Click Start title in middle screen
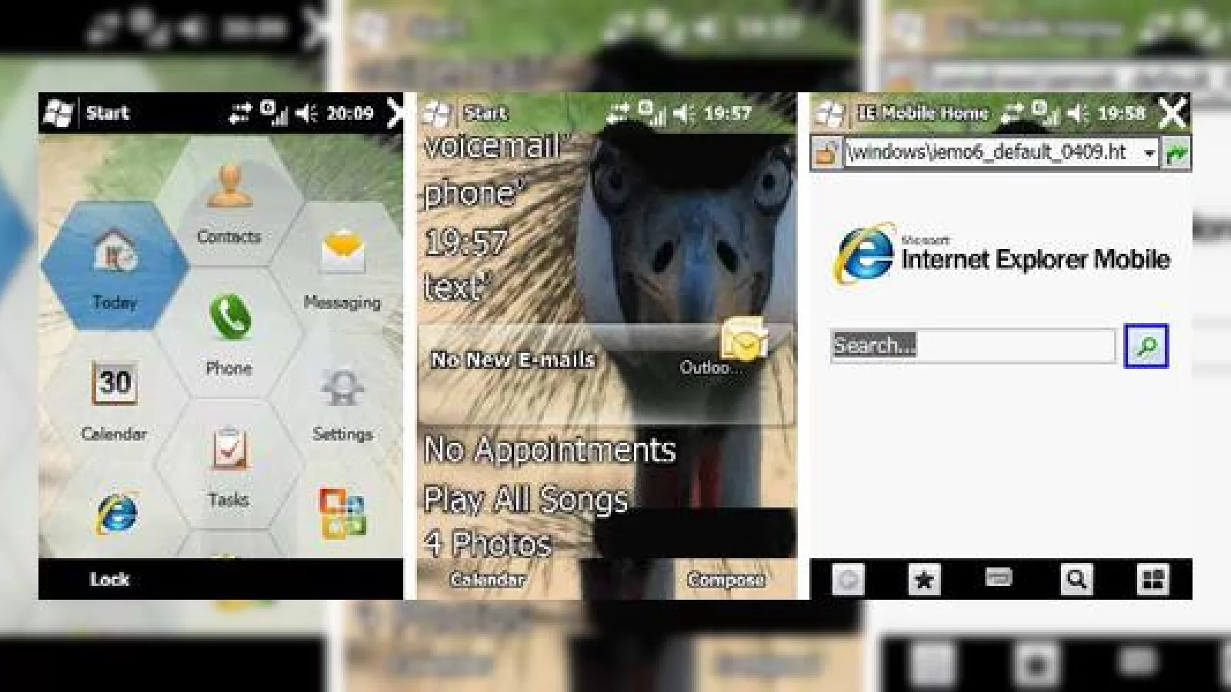The width and height of the screenshot is (1231, 692). [x=485, y=113]
